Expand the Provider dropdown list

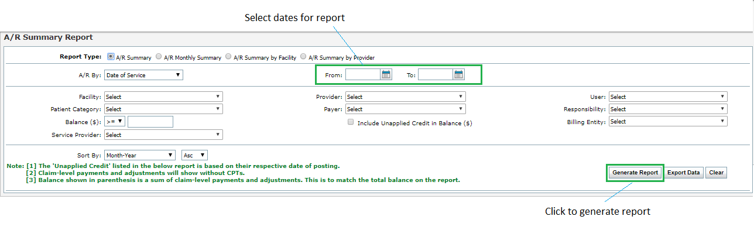(405, 97)
